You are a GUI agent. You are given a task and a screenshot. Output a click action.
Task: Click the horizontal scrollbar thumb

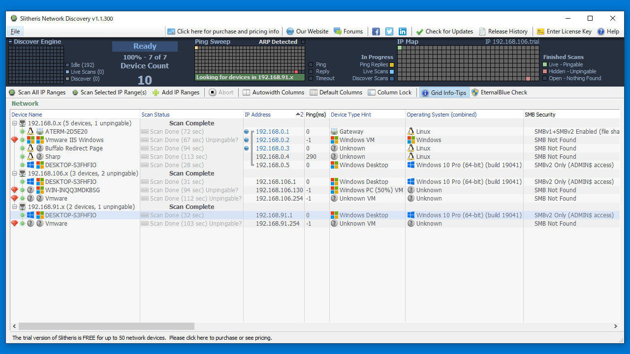106,326
